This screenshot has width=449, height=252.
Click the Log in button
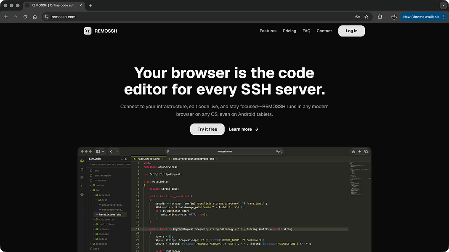coord(351,31)
